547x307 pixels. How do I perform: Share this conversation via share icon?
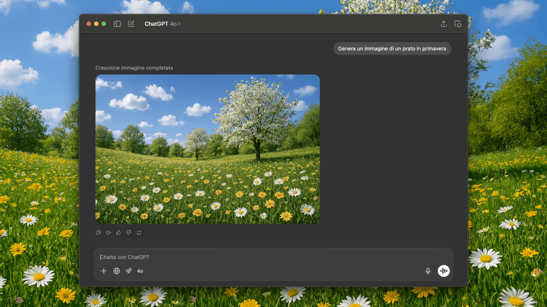click(x=444, y=24)
